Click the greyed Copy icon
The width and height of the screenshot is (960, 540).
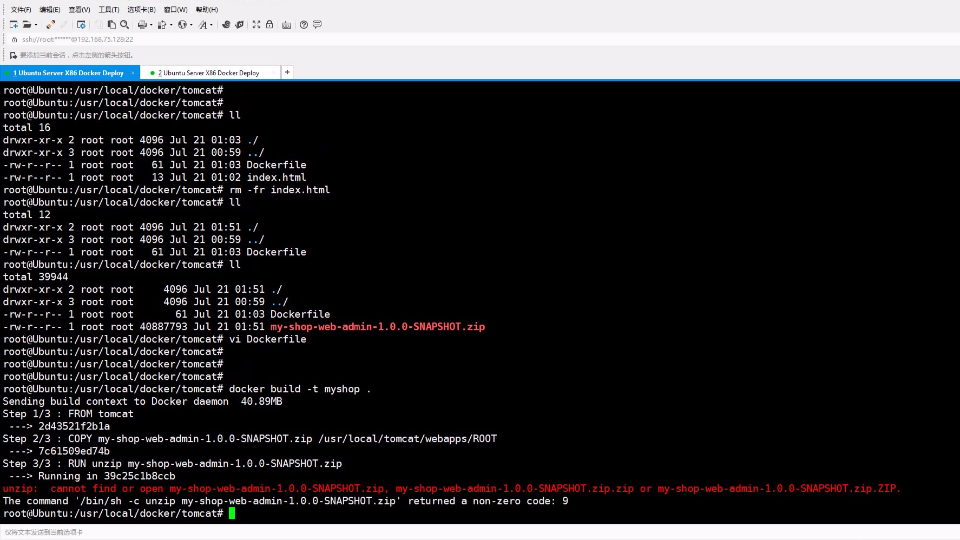(98, 24)
